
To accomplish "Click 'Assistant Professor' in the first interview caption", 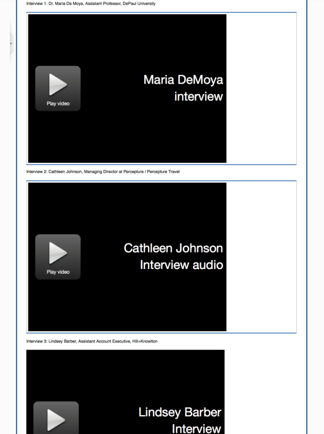I will pyautogui.click(x=103, y=4).
